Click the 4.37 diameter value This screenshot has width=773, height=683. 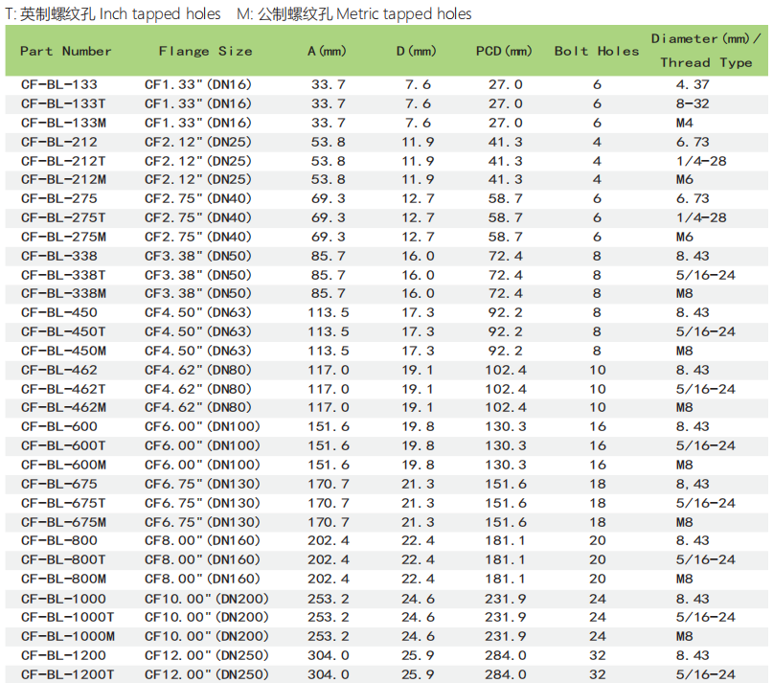coord(693,84)
